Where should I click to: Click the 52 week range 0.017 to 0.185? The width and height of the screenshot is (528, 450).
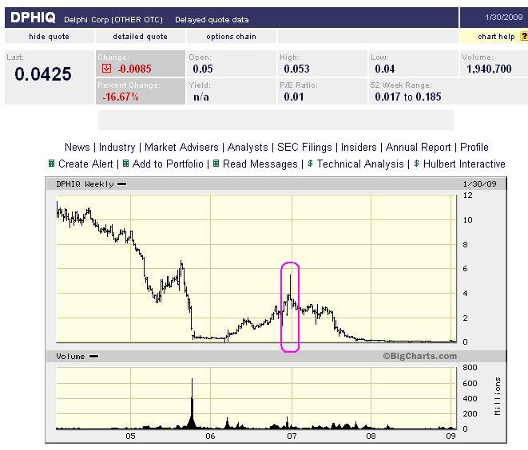pos(408,97)
